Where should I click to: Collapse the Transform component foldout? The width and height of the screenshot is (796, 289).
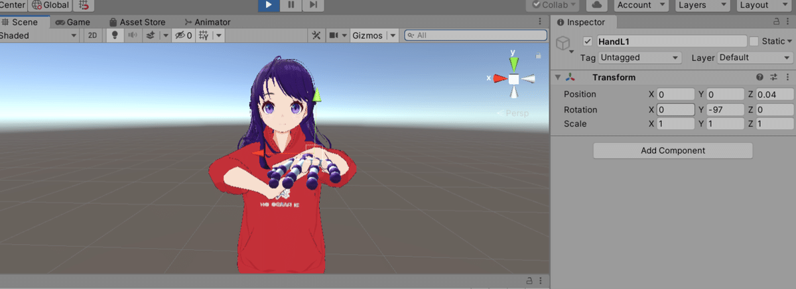click(557, 78)
